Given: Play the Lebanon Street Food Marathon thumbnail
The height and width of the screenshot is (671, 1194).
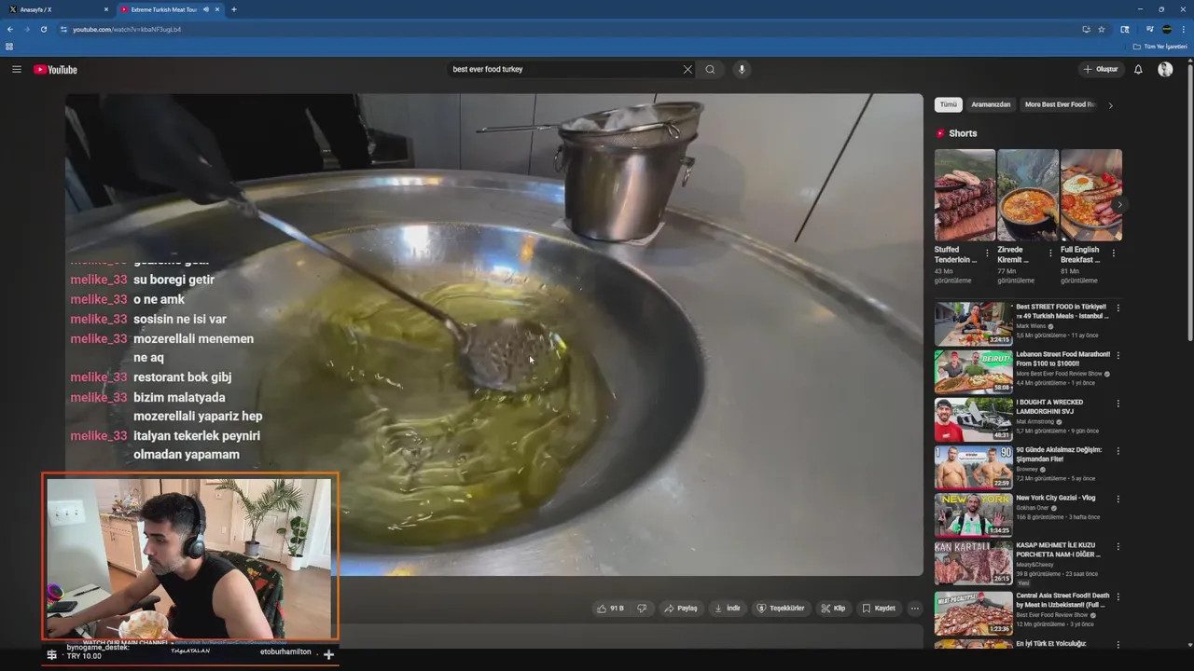Looking at the screenshot, I should point(973,371).
